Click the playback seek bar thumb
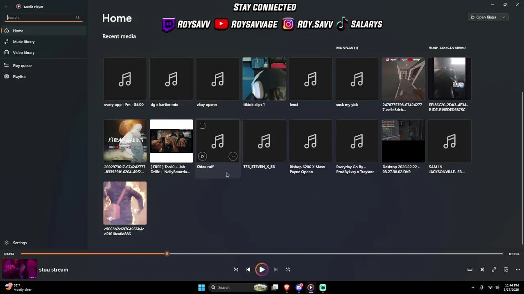The image size is (524, 294). point(167,254)
